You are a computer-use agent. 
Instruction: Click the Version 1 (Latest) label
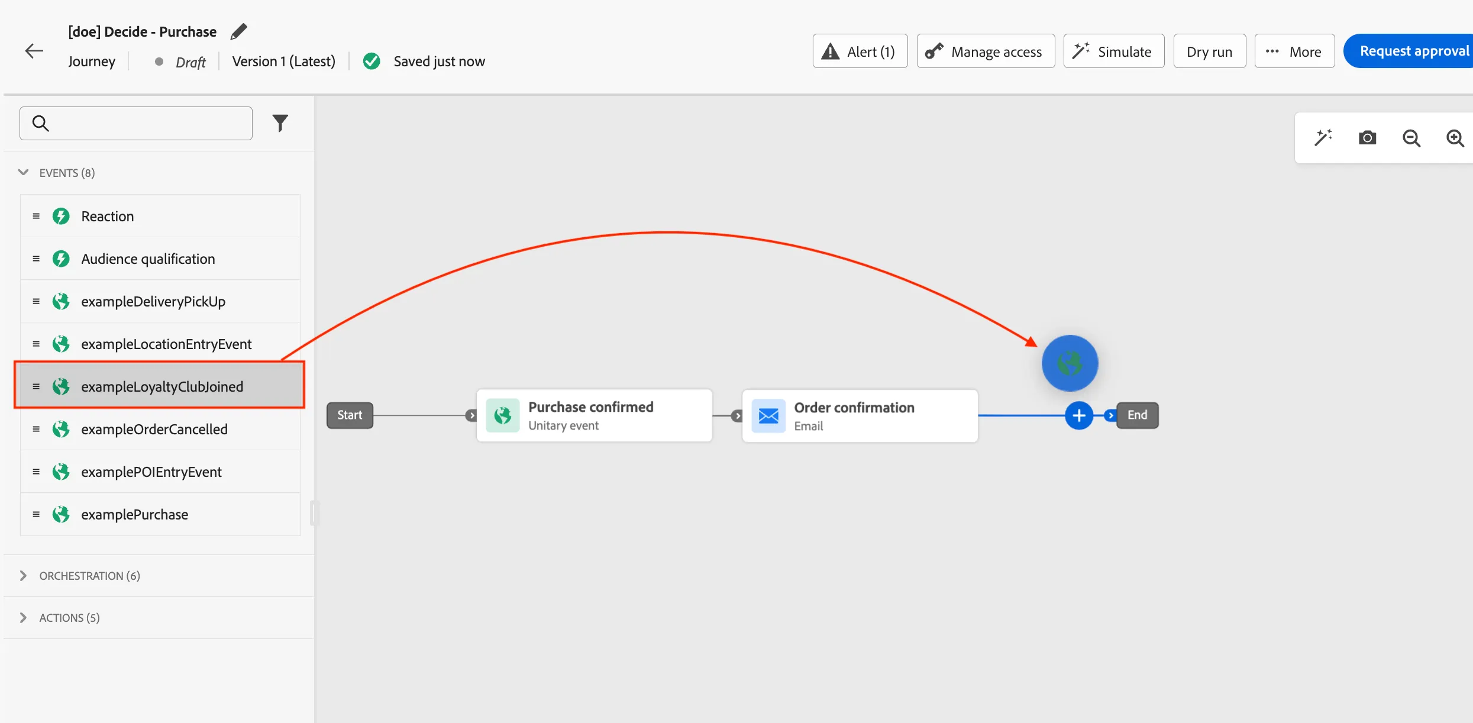coord(283,61)
